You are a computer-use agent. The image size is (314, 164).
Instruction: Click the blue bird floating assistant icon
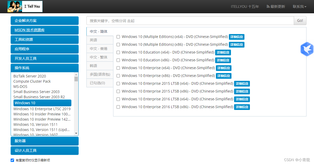point(307,49)
